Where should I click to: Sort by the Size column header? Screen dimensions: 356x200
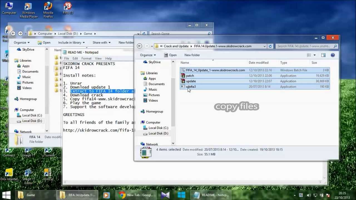pos(314,63)
